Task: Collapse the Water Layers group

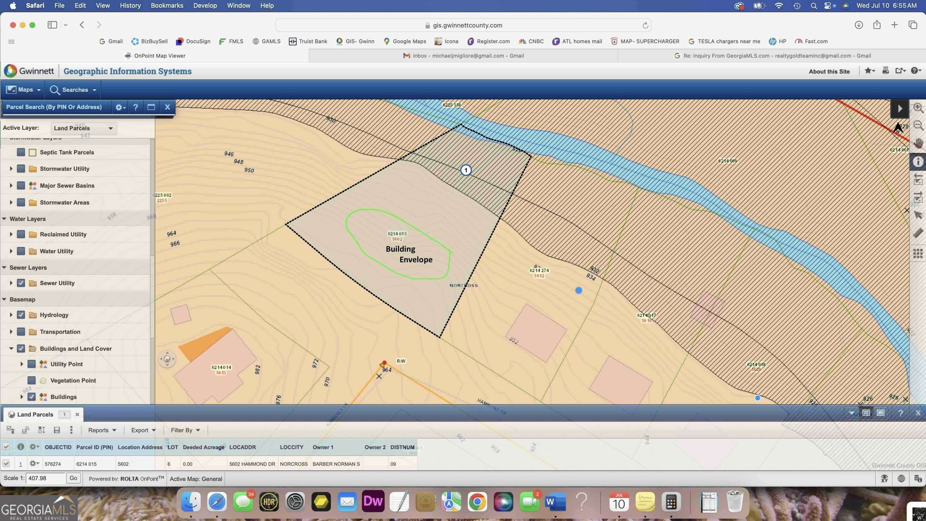Action: tap(4, 219)
